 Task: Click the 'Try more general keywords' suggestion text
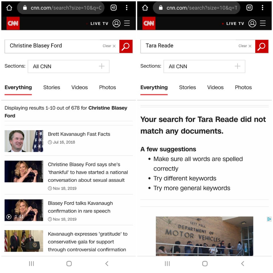(x=192, y=188)
